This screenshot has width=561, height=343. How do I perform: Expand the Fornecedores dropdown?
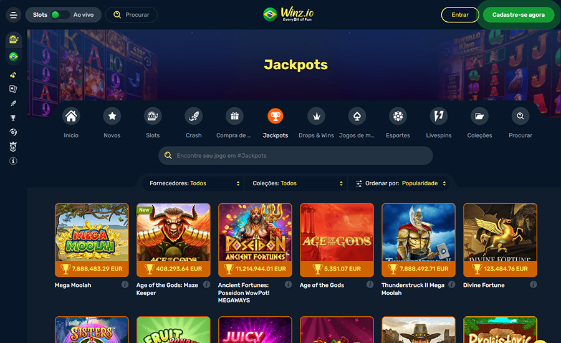194,183
